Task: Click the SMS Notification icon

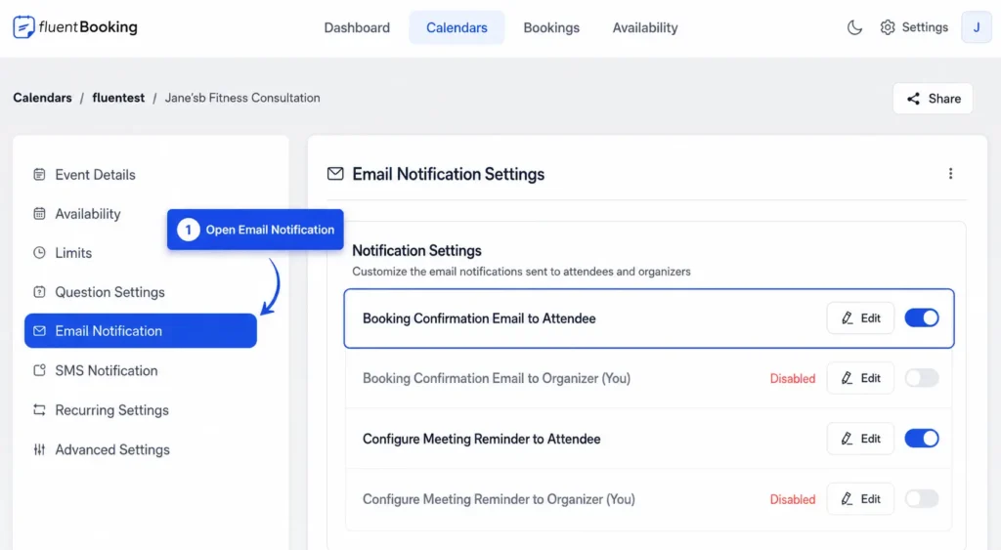Action: [x=39, y=370]
